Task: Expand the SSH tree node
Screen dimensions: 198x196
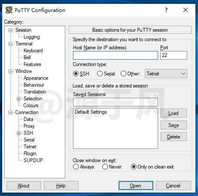Action: pos(18,133)
